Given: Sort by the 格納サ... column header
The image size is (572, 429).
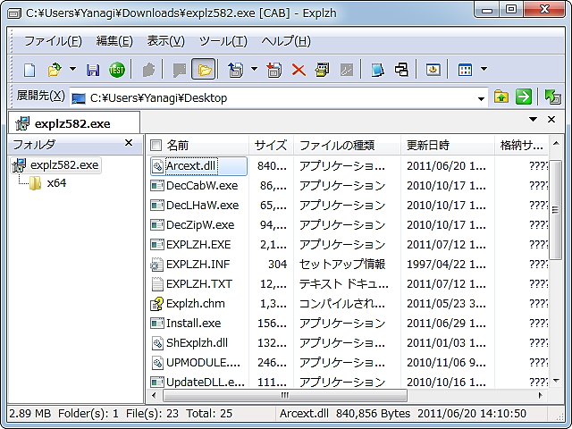Looking at the screenshot, I should pos(521,145).
